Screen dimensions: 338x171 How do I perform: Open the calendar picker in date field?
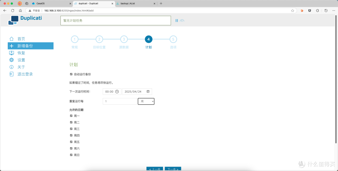click(148, 91)
